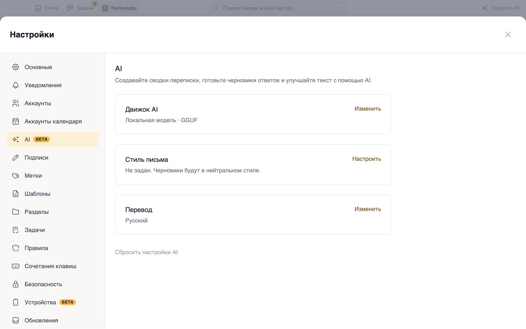
Task: Open the Правила settings section
Action: (52, 248)
